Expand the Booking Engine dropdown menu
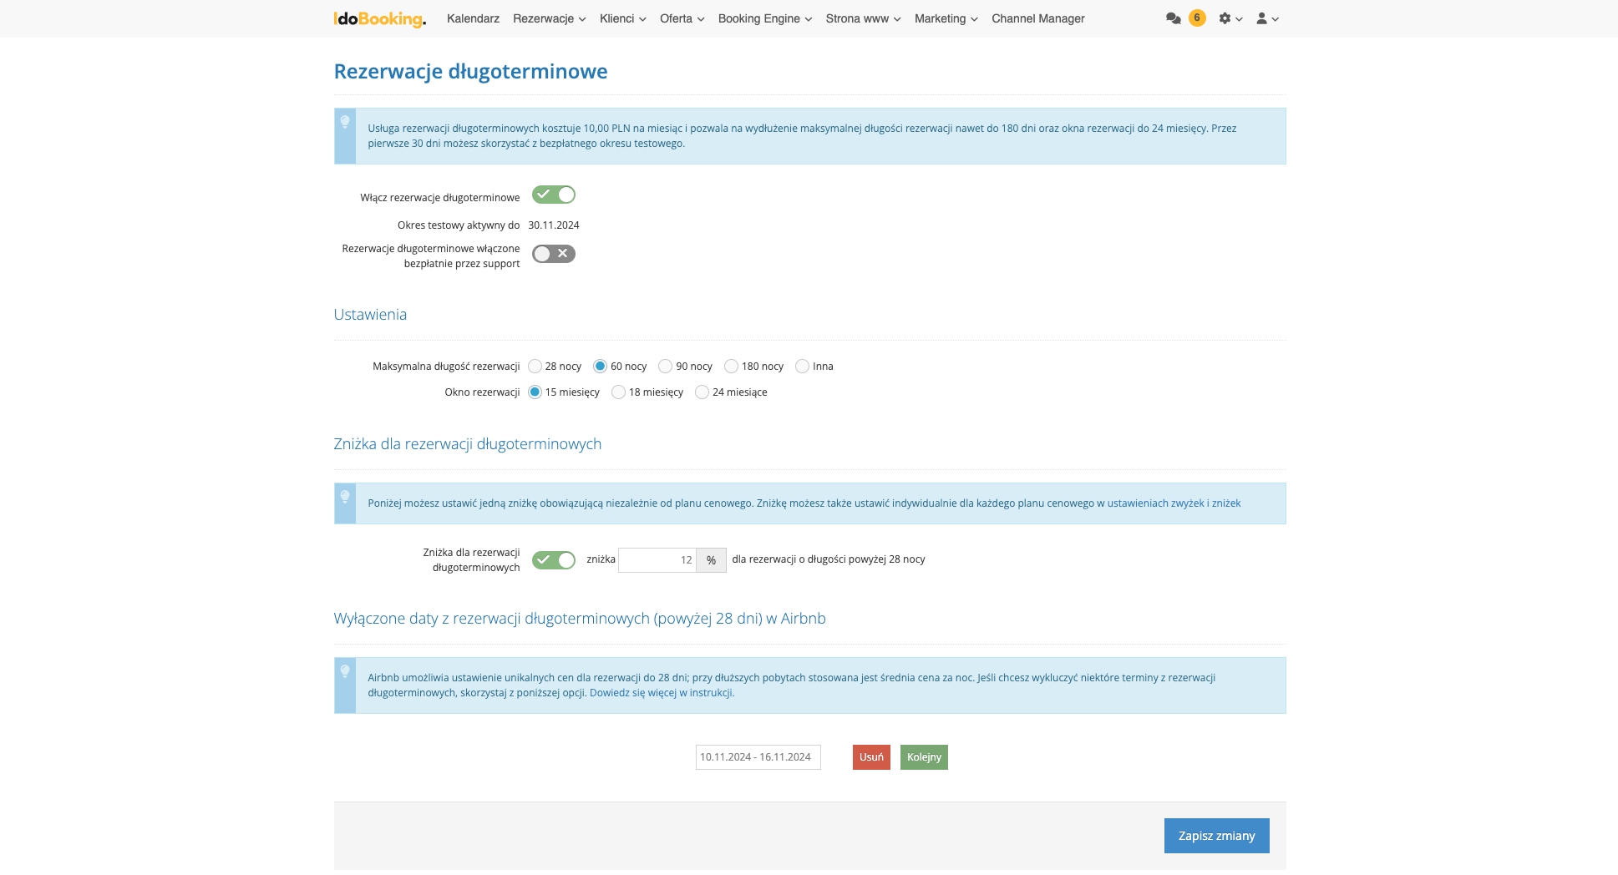This screenshot has width=1618, height=875. (x=764, y=18)
